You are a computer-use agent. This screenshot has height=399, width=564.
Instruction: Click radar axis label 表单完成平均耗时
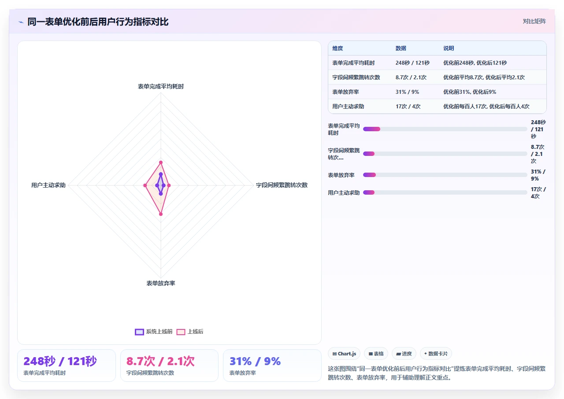[161, 87]
